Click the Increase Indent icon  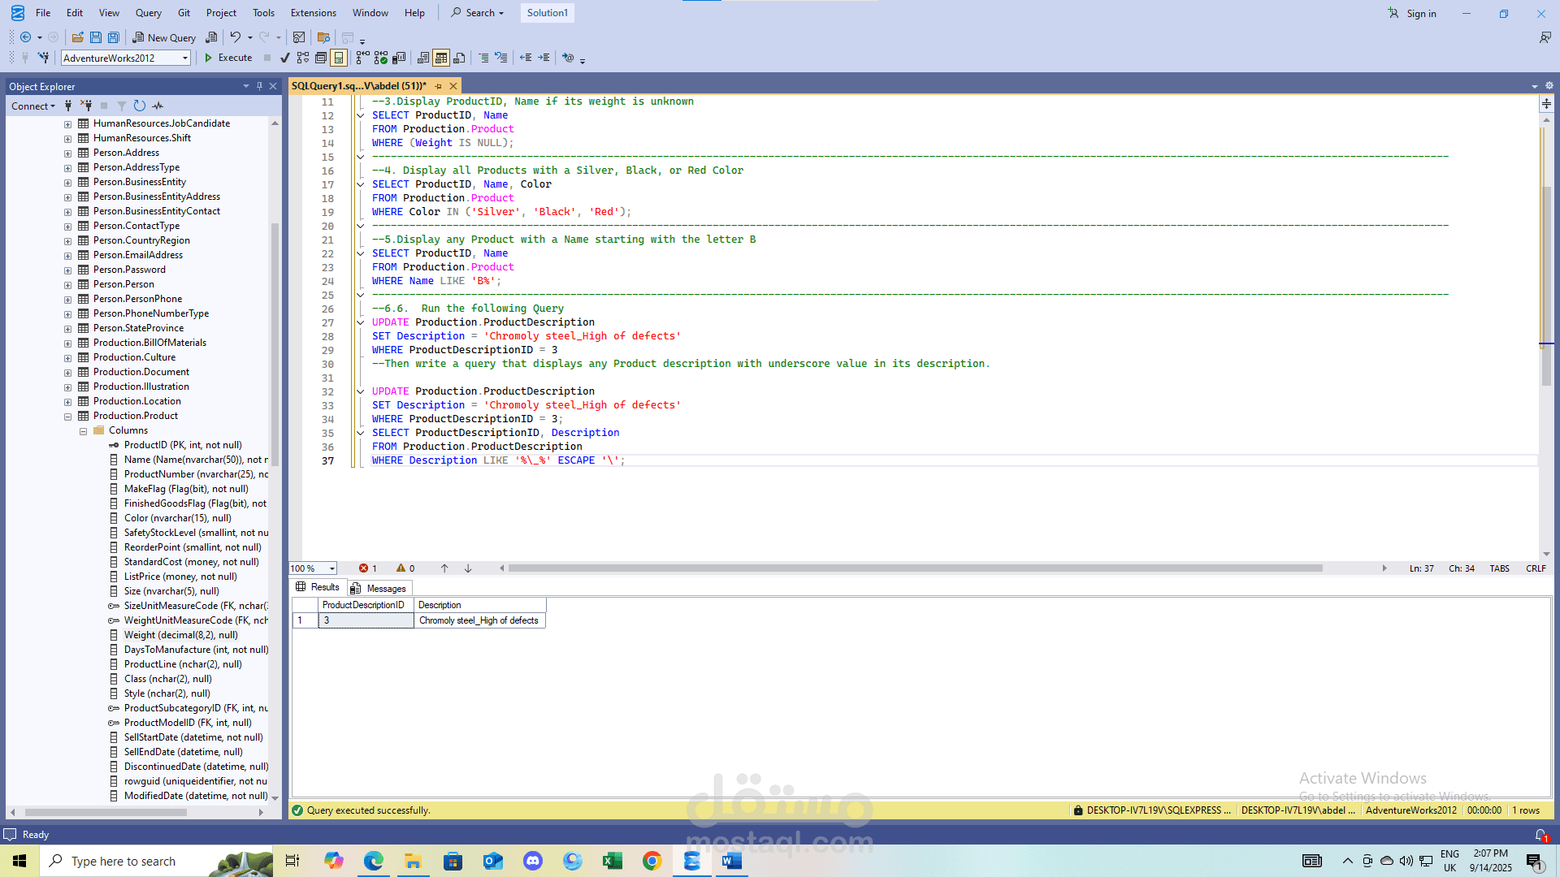pos(544,58)
